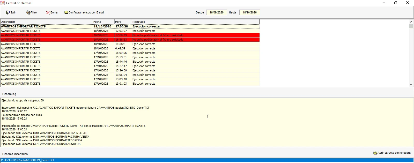
Task: Click log line about AVANTPOS BORRAR ALBVENTACAB
Action: click(x=44, y=133)
